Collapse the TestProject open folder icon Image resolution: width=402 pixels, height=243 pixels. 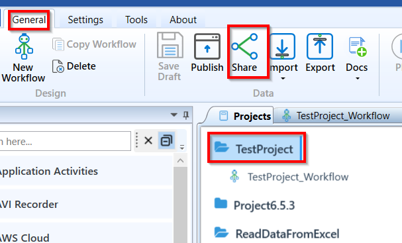pos(221,147)
